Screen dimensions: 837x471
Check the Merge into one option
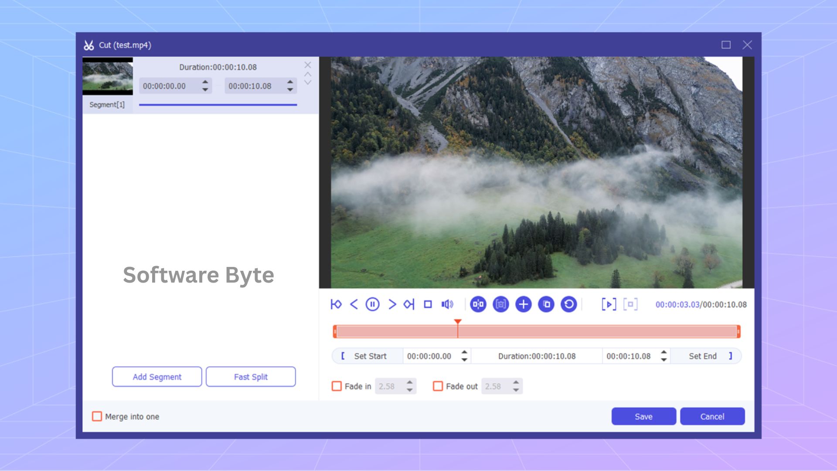(x=97, y=416)
